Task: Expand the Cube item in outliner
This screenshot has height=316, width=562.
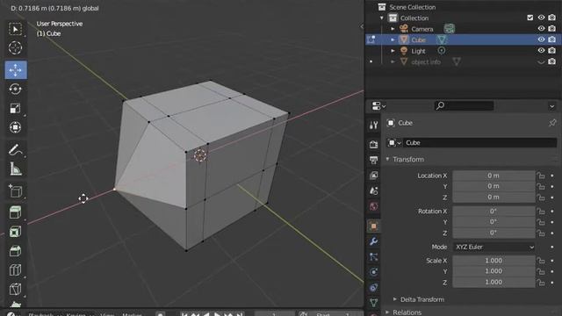Action: coord(393,39)
